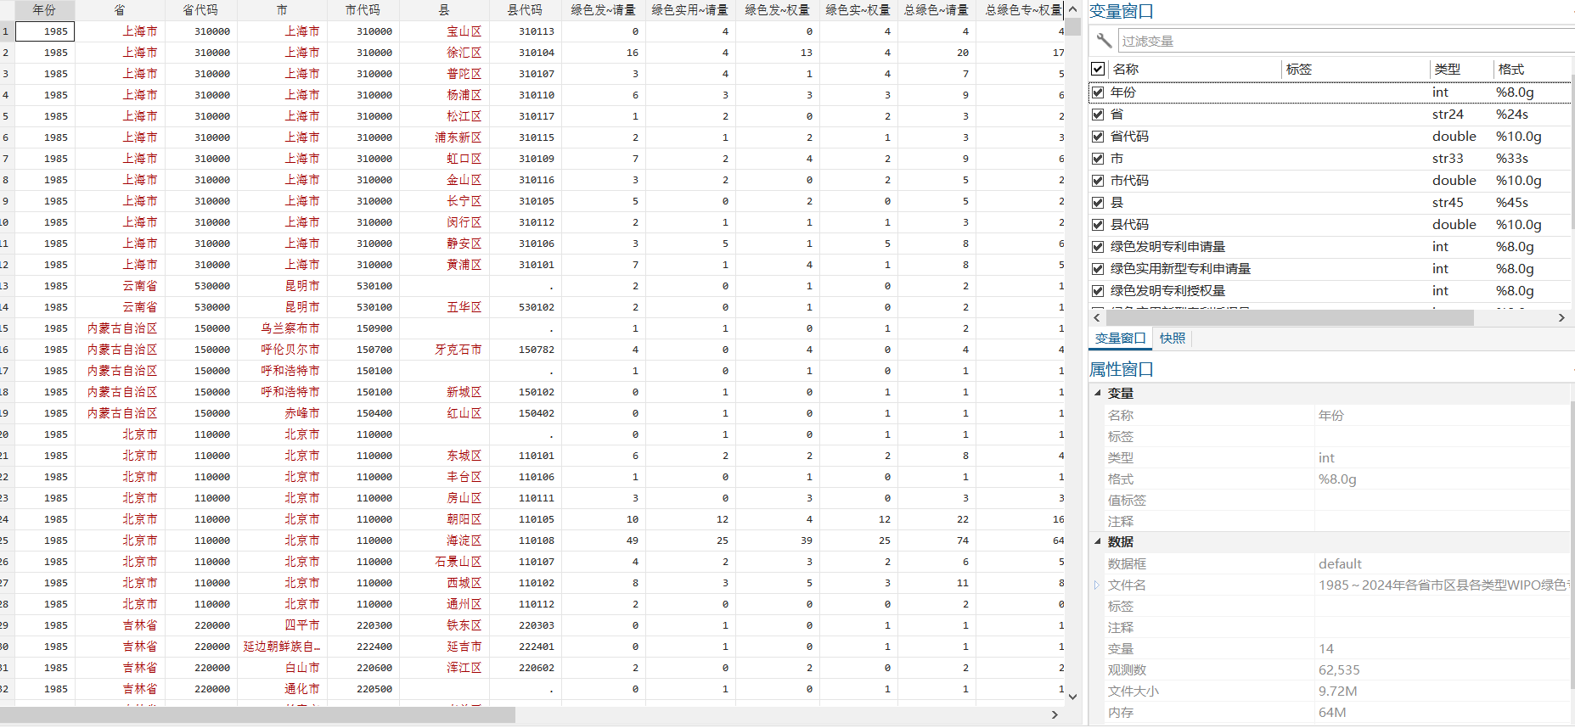Toggle the select-all checkbox in the variables list header
Image resolution: width=1575 pixels, height=728 pixels.
[1098, 69]
